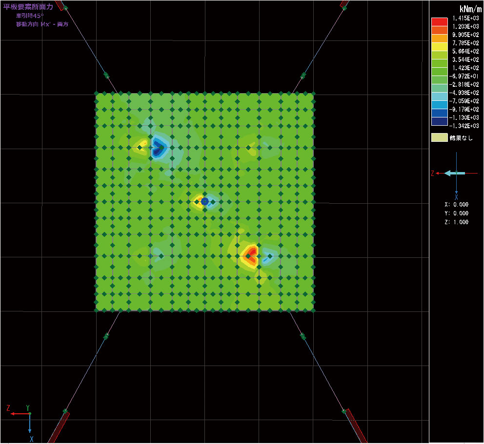Click the blue circular node at plate center
The height and width of the screenshot is (444, 484).
point(204,202)
